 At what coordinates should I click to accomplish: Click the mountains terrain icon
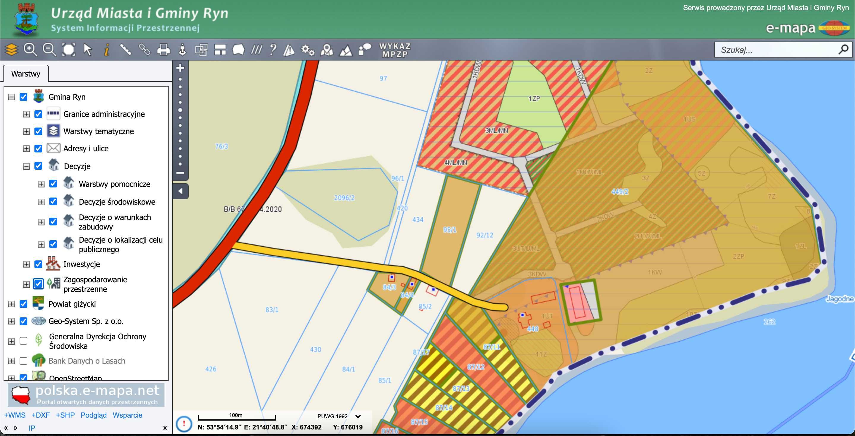click(346, 50)
